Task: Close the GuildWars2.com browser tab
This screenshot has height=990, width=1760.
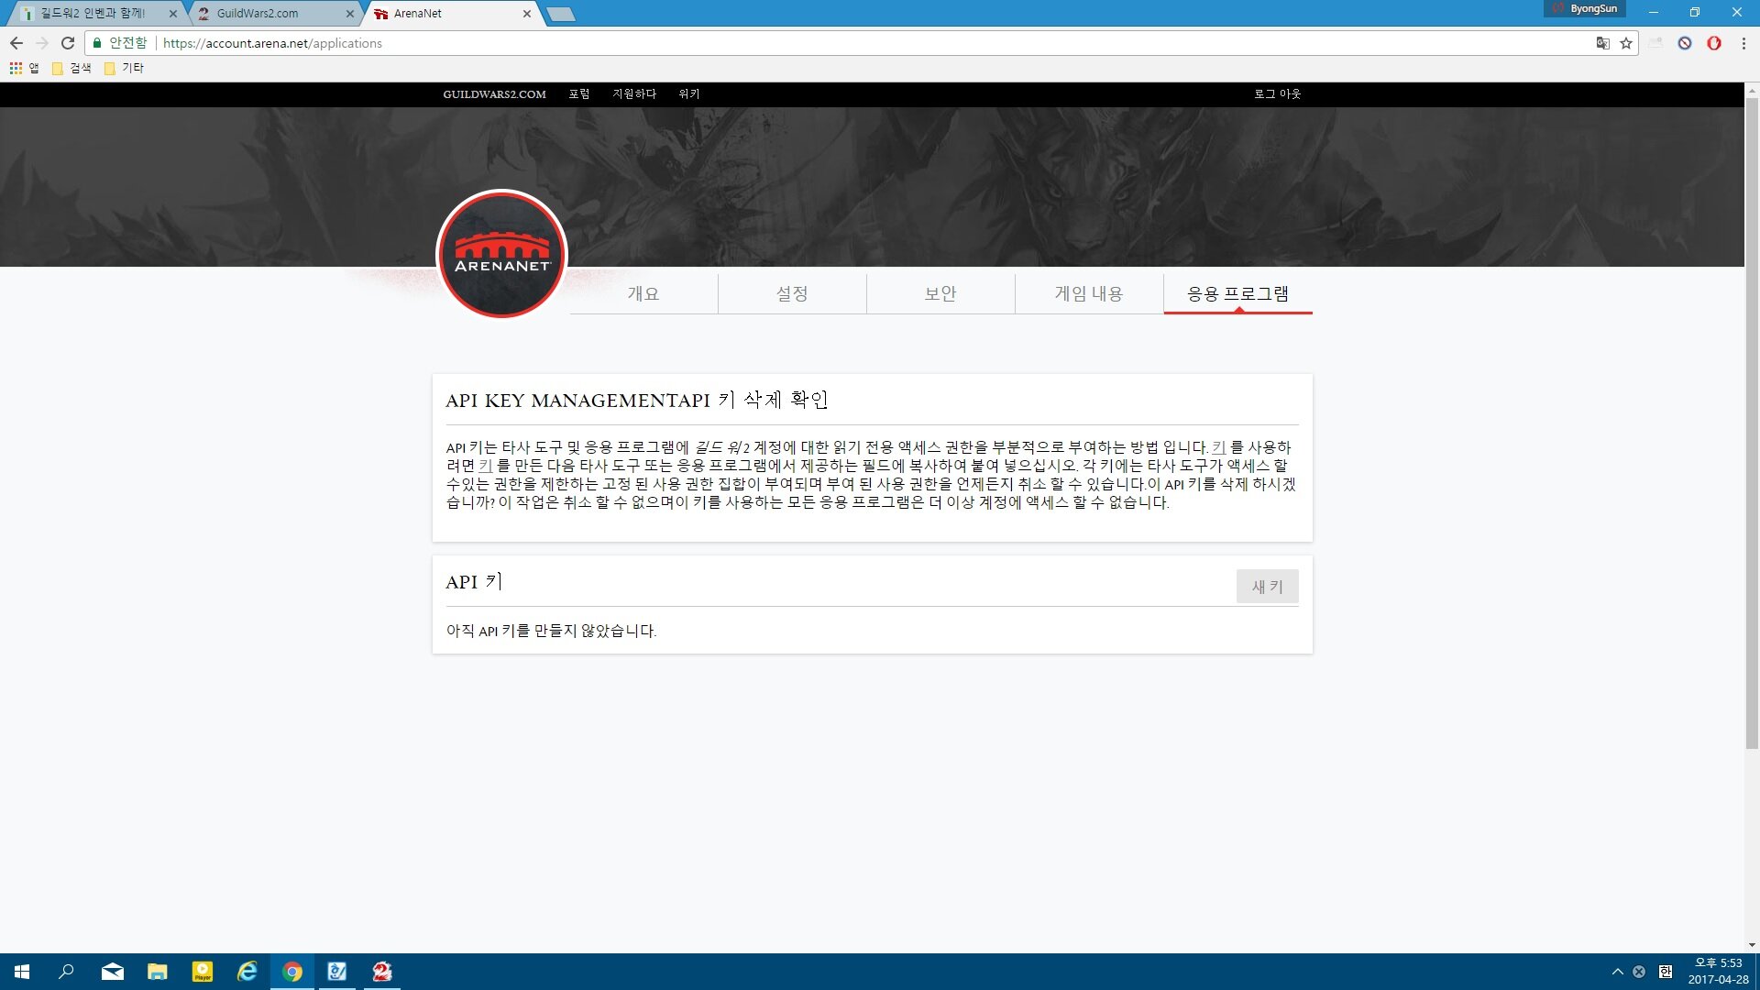Action: point(349,14)
